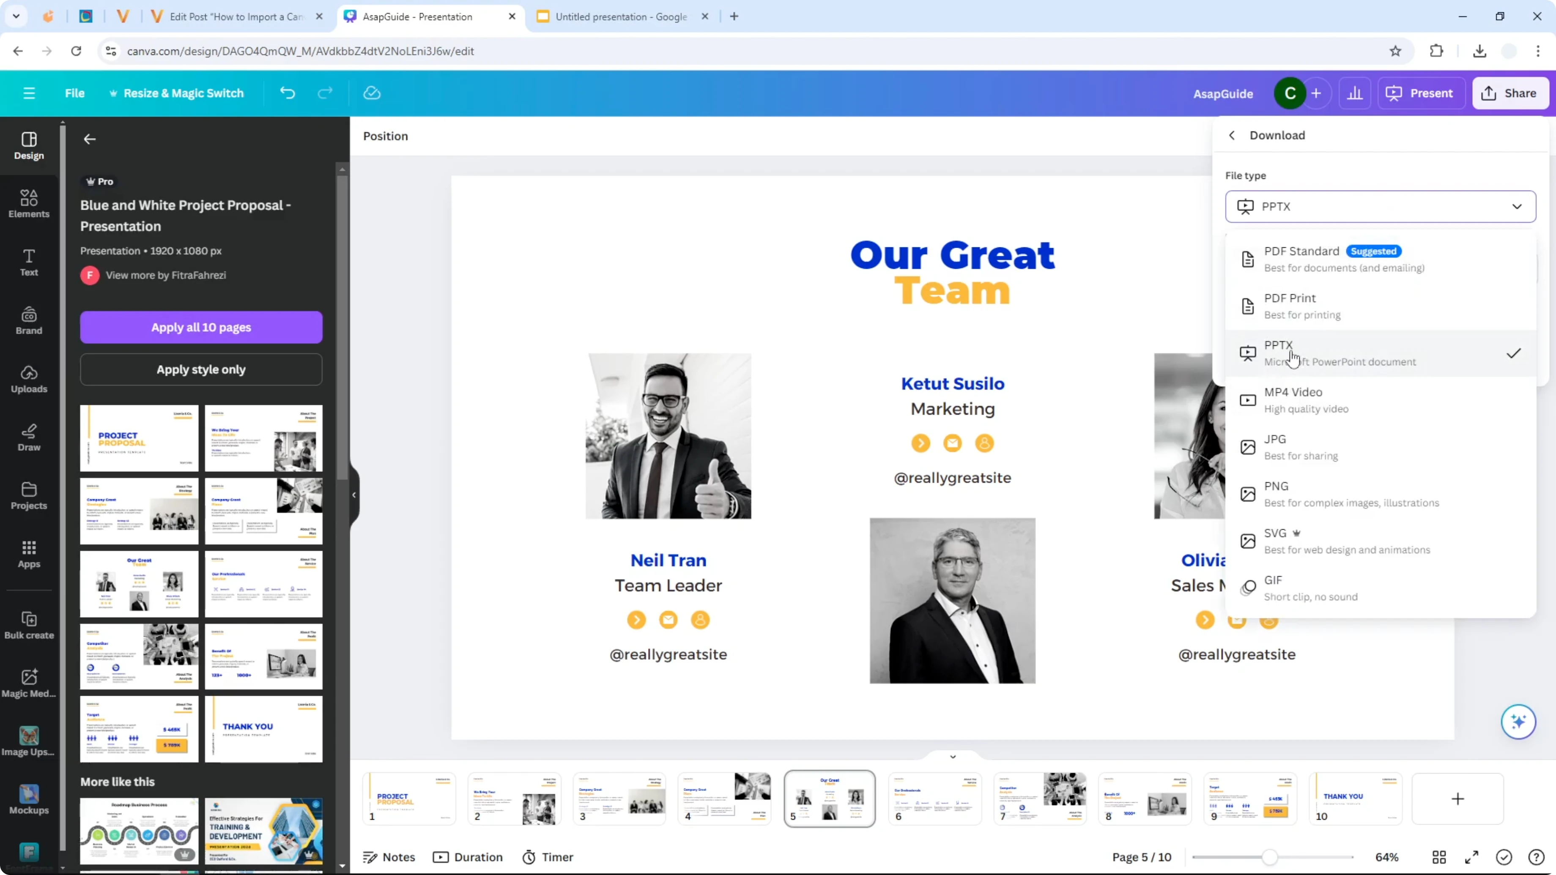Viewport: 1556px width, 875px height.
Task: Select JPG file type
Action: click(x=1380, y=448)
